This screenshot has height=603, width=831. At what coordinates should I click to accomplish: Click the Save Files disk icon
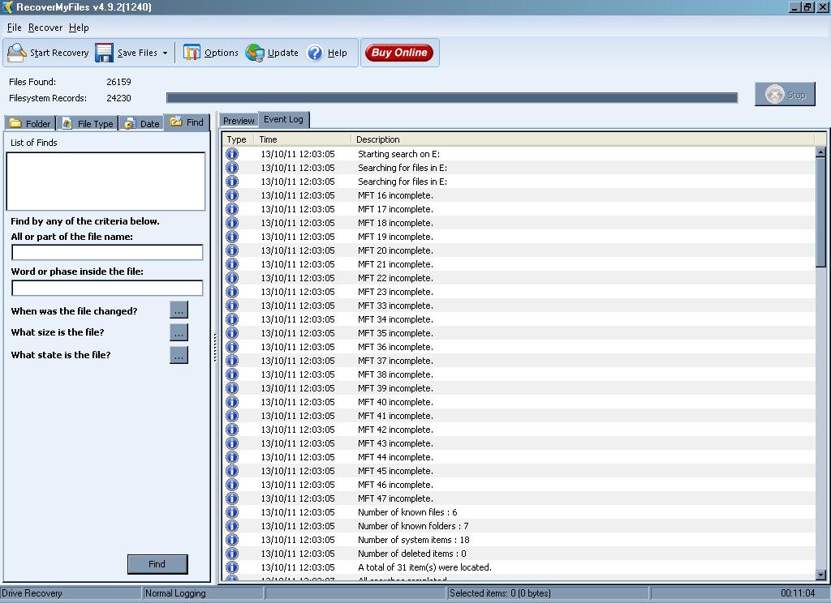pos(104,53)
